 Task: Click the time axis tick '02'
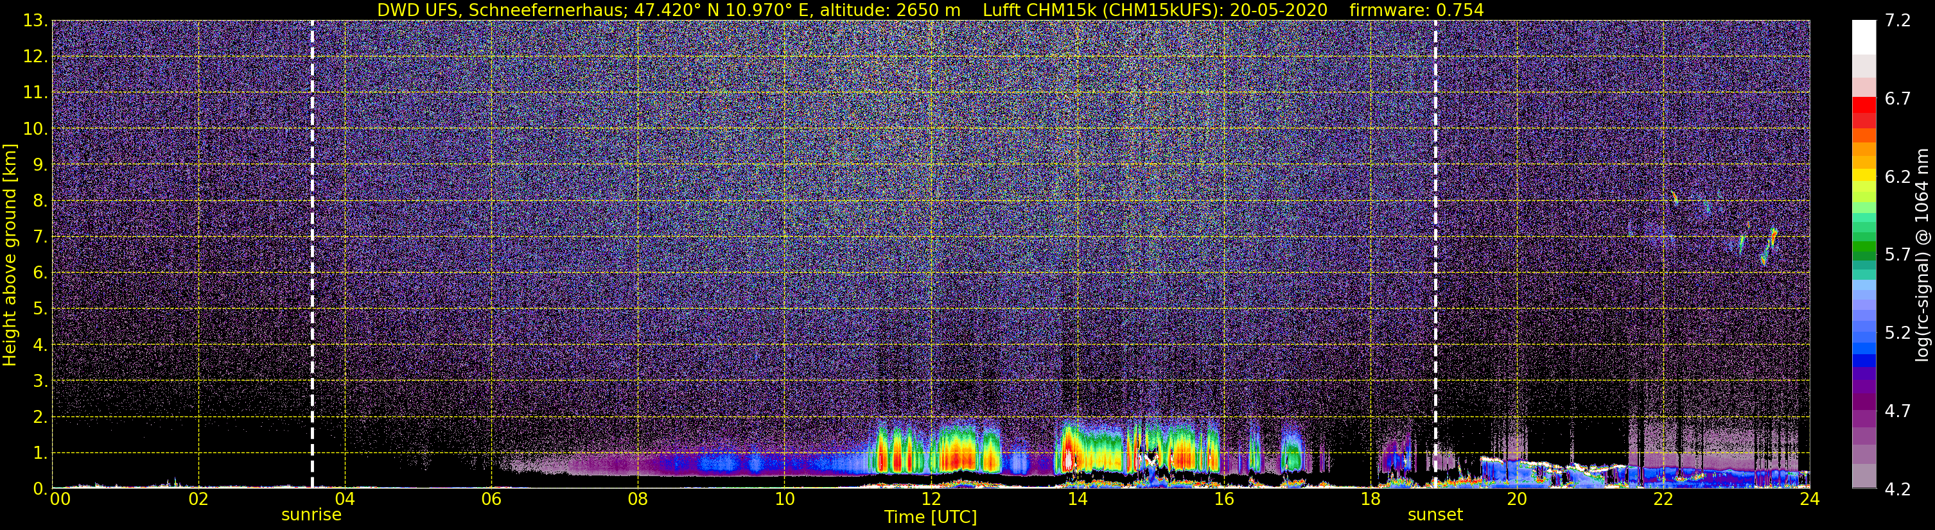[x=198, y=500]
